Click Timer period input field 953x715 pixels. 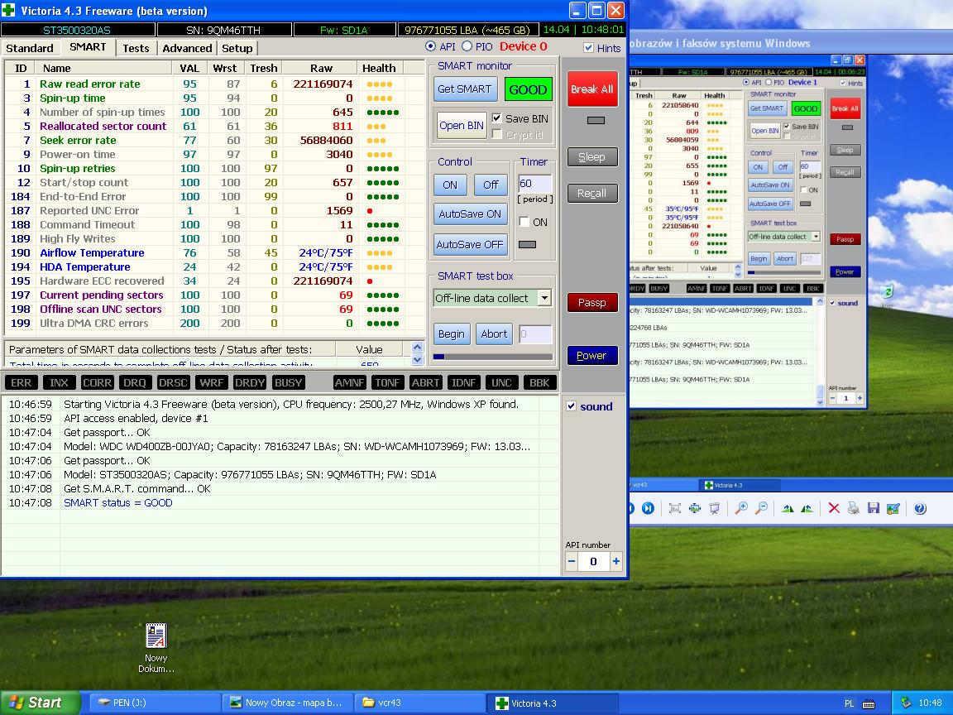[535, 184]
